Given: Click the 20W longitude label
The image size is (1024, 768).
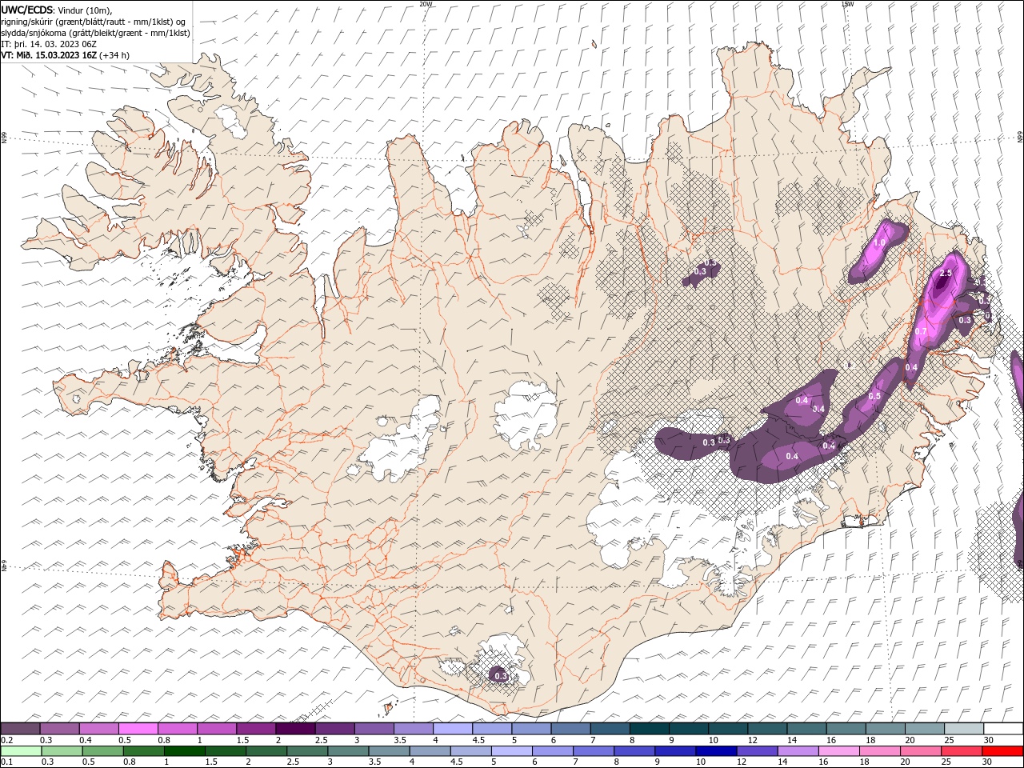Looking at the screenshot, I should point(426,4).
